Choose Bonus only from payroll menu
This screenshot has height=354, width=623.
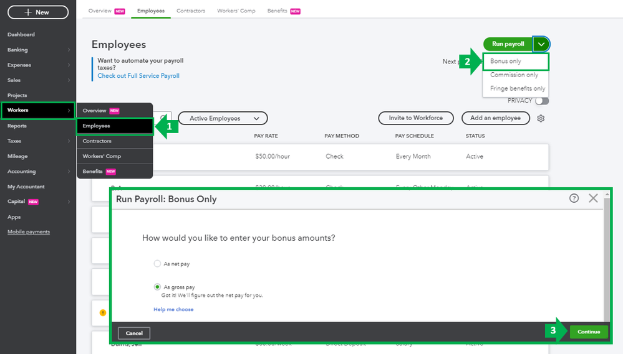click(516, 62)
